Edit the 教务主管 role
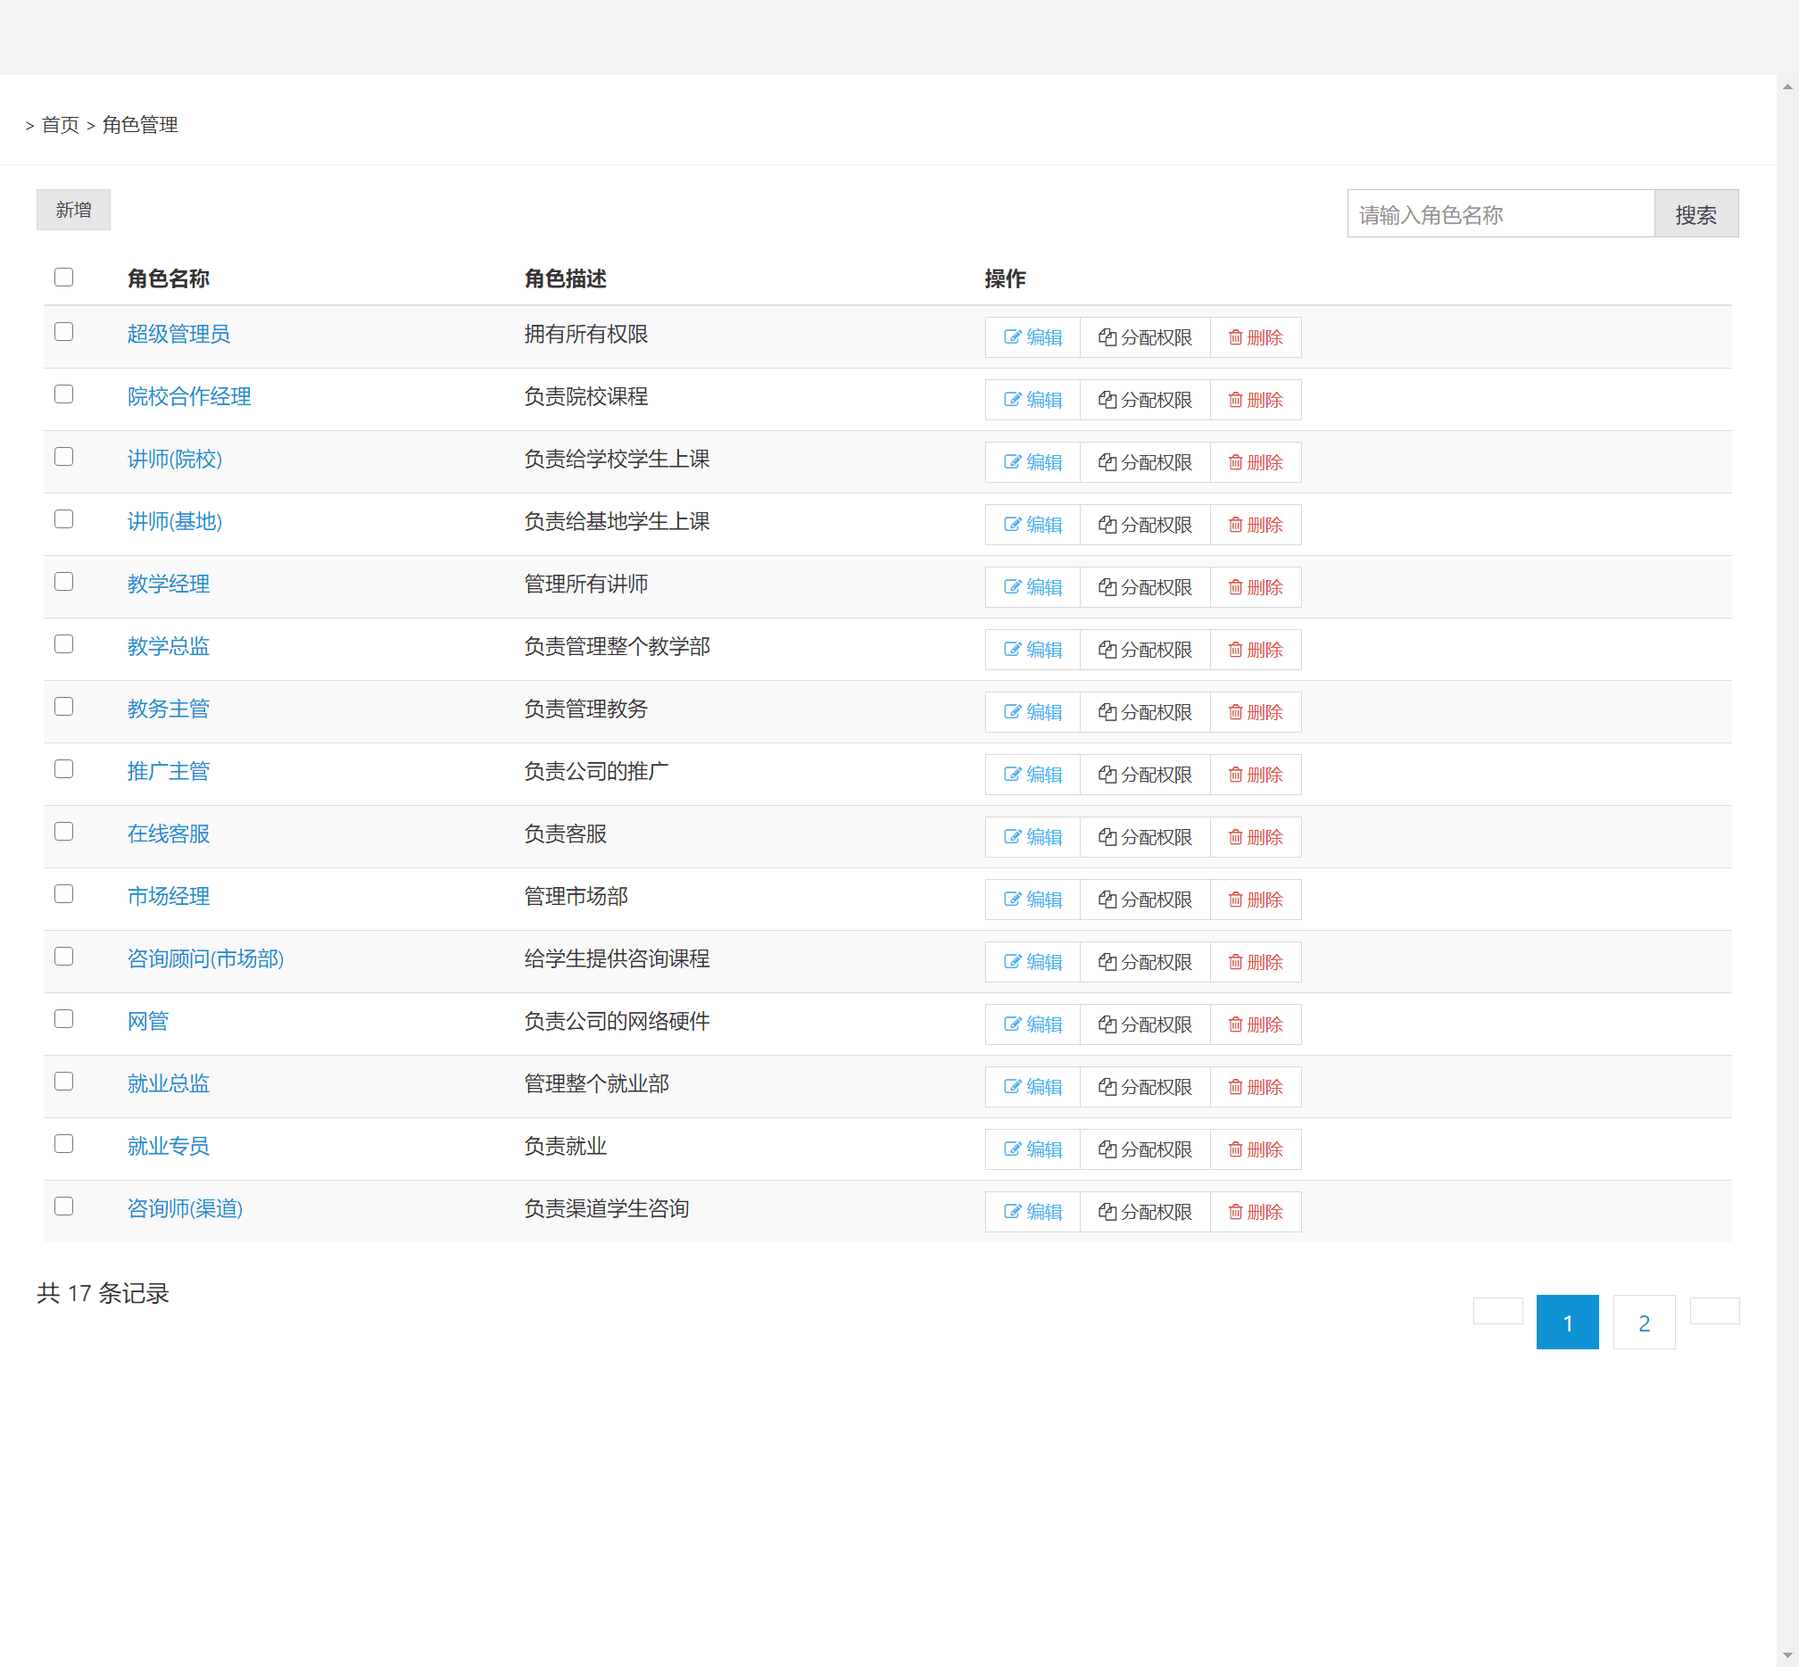 point(1033,712)
